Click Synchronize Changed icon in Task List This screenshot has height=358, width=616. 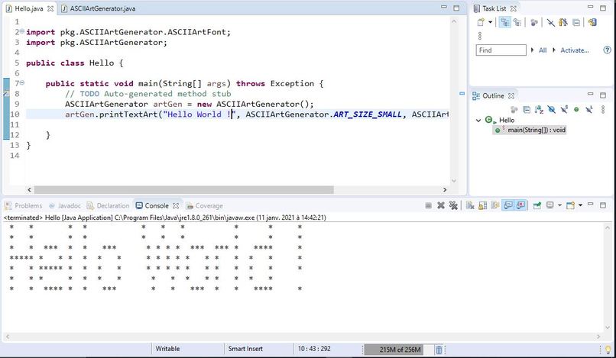click(592, 22)
